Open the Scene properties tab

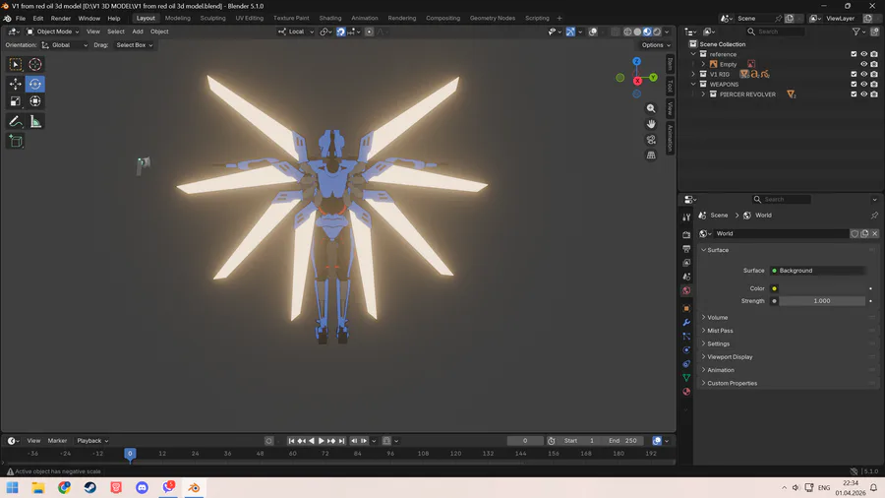[x=686, y=277]
